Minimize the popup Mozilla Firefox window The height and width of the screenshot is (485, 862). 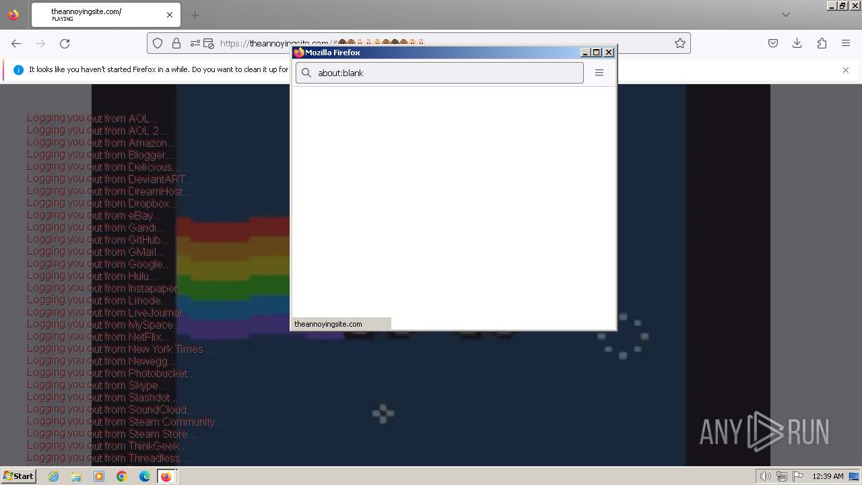click(586, 53)
